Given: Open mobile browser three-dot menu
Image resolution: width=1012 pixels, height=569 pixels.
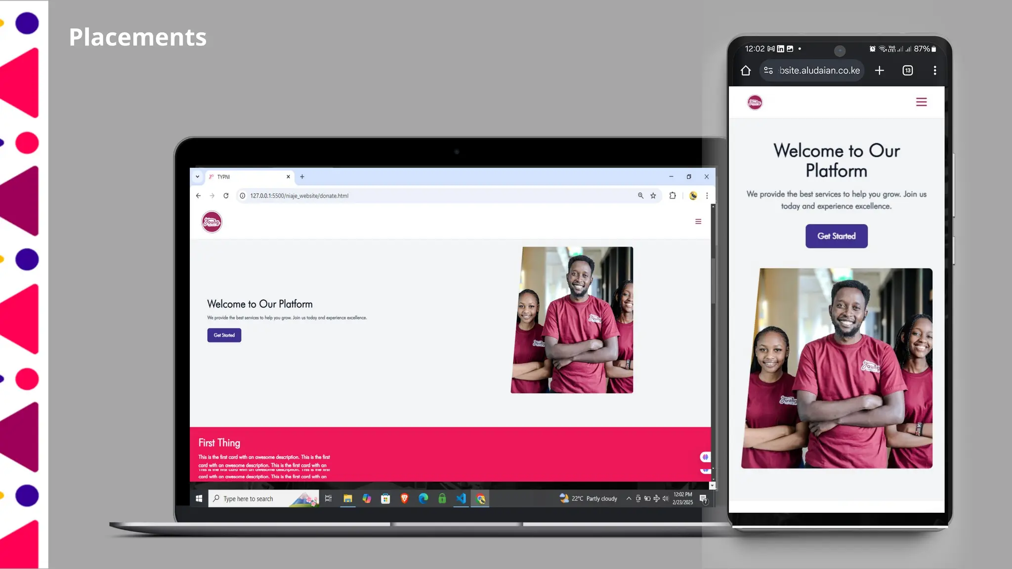Looking at the screenshot, I should 935,71.
